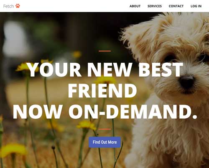Click the NOW ON-DEMAND. headline line

105,112
